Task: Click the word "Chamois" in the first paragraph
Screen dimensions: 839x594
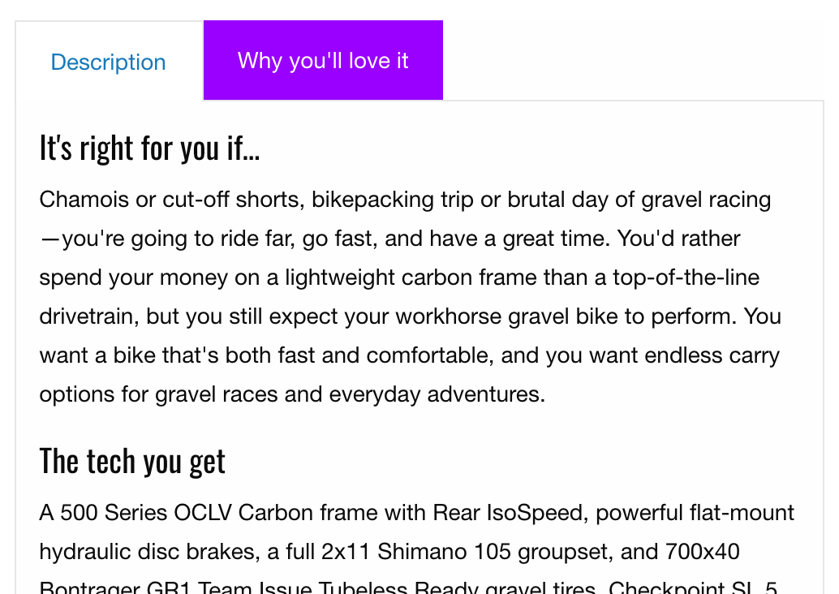Action: tap(84, 200)
